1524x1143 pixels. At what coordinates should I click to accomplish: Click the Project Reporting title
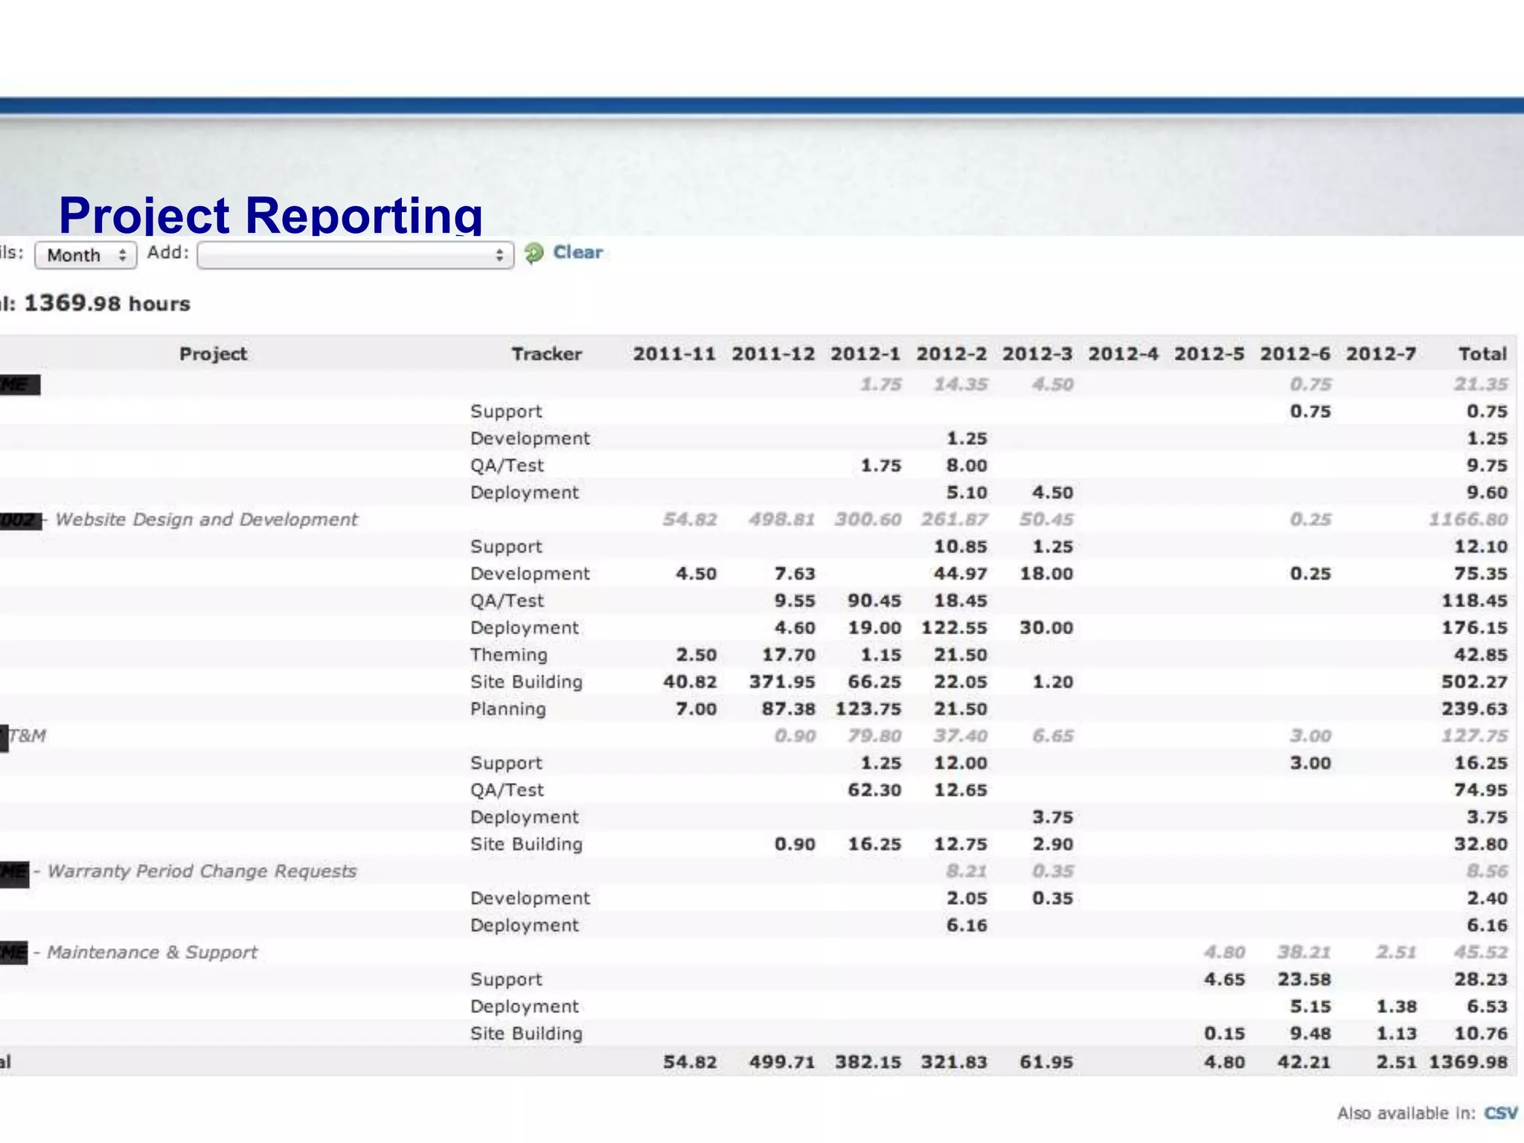(x=271, y=215)
